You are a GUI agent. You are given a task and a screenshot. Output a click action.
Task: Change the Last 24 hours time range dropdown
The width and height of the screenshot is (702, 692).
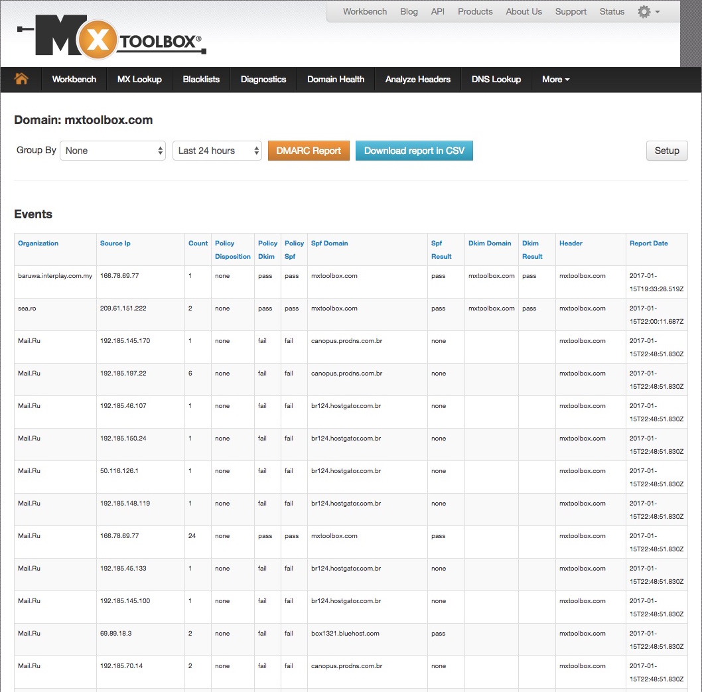216,151
